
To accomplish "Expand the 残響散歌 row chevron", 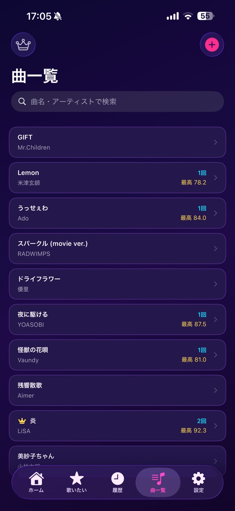I will click(215, 390).
